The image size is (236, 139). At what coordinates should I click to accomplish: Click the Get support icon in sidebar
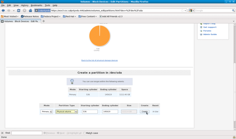click(201, 27)
